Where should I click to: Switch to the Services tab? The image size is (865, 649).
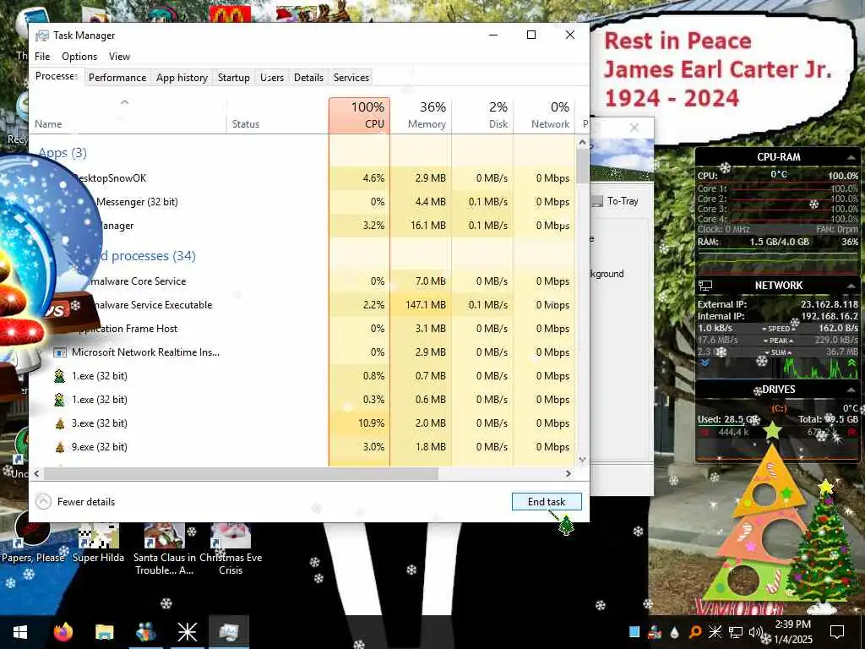(x=351, y=77)
